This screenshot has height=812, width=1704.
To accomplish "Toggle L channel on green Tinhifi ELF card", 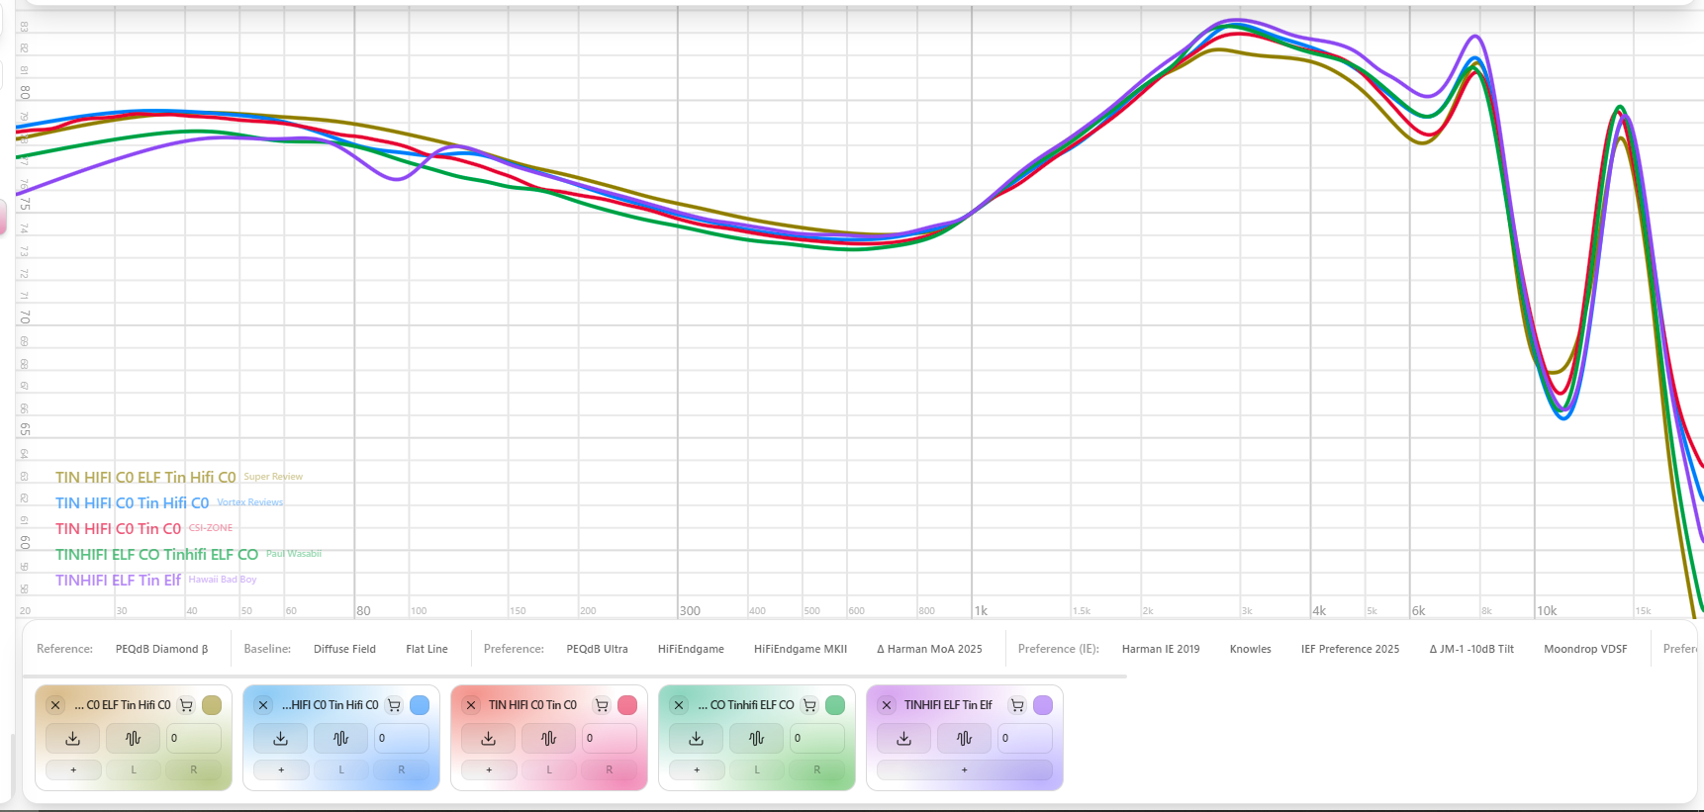I will 757,769.
